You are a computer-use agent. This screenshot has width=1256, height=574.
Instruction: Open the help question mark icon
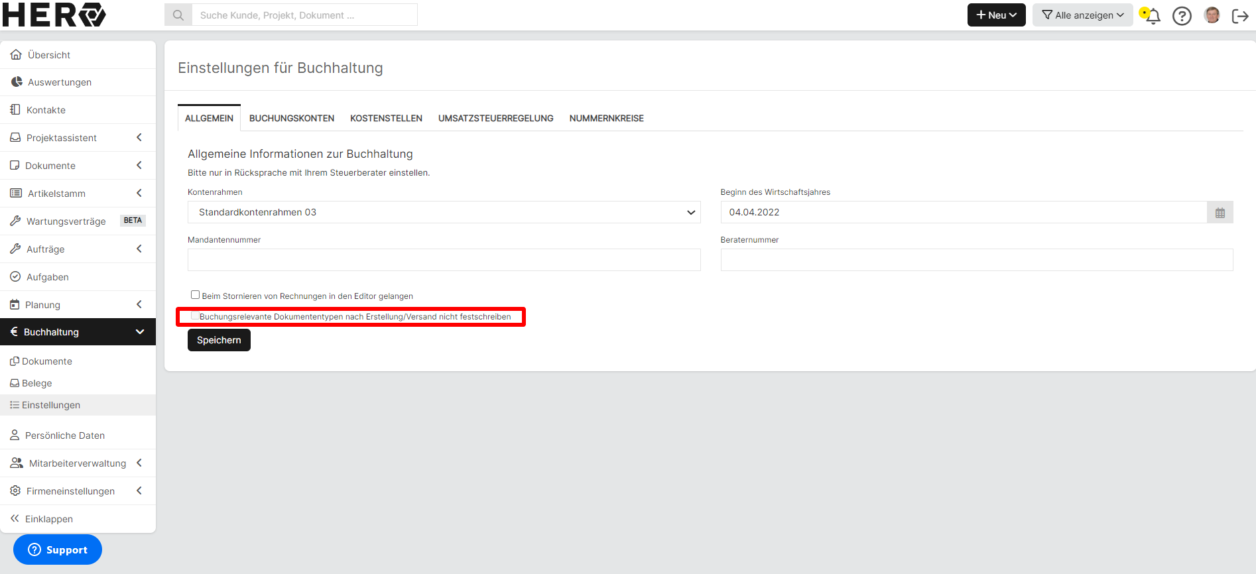1182,15
